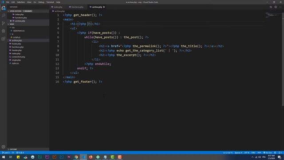Open the View menu
The image size is (284, 160).
tap(29, 2)
